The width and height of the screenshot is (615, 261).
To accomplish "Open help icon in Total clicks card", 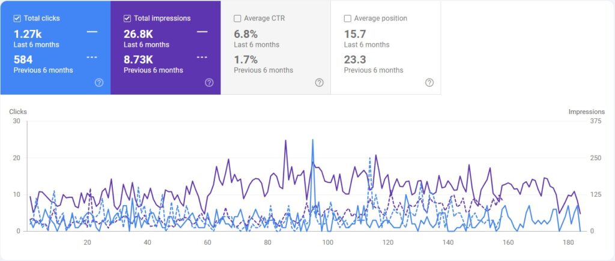I will click(x=99, y=83).
